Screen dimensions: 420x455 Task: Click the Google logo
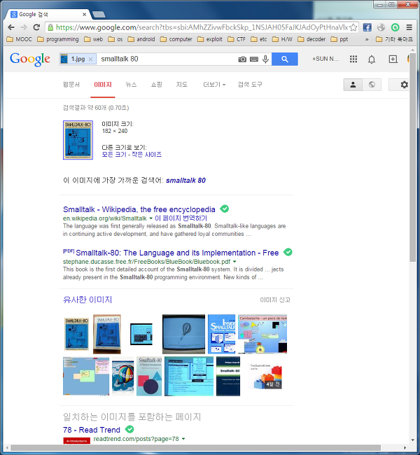tap(30, 59)
